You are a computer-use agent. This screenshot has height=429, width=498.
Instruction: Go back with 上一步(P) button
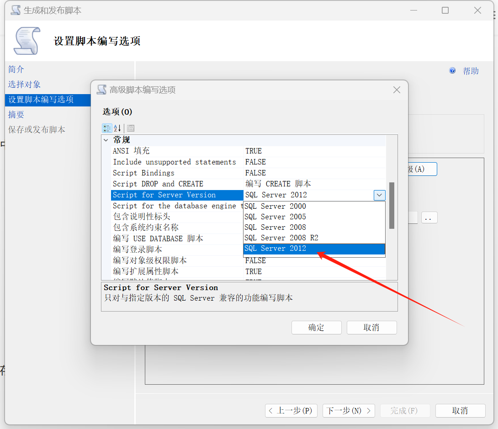click(291, 411)
